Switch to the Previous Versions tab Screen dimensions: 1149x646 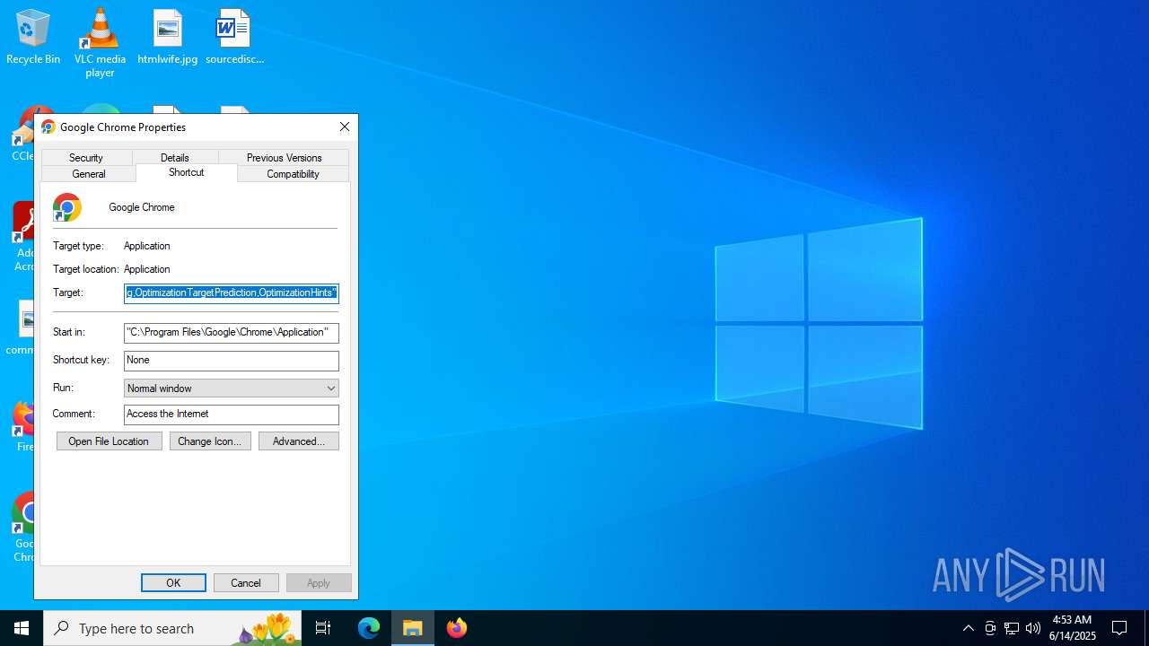tap(284, 158)
